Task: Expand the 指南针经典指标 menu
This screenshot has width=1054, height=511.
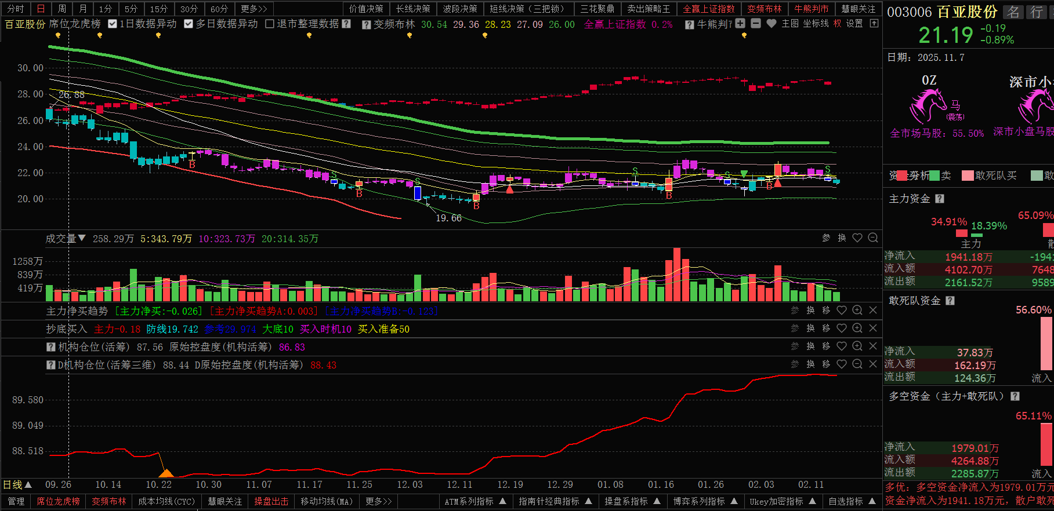Action: pos(589,501)
